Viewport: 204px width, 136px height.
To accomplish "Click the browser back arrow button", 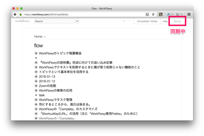I will [x=15, y=14].
